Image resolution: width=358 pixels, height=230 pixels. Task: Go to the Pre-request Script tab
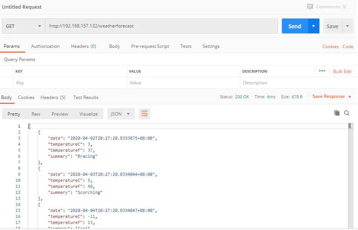click(x=150, y=46)
